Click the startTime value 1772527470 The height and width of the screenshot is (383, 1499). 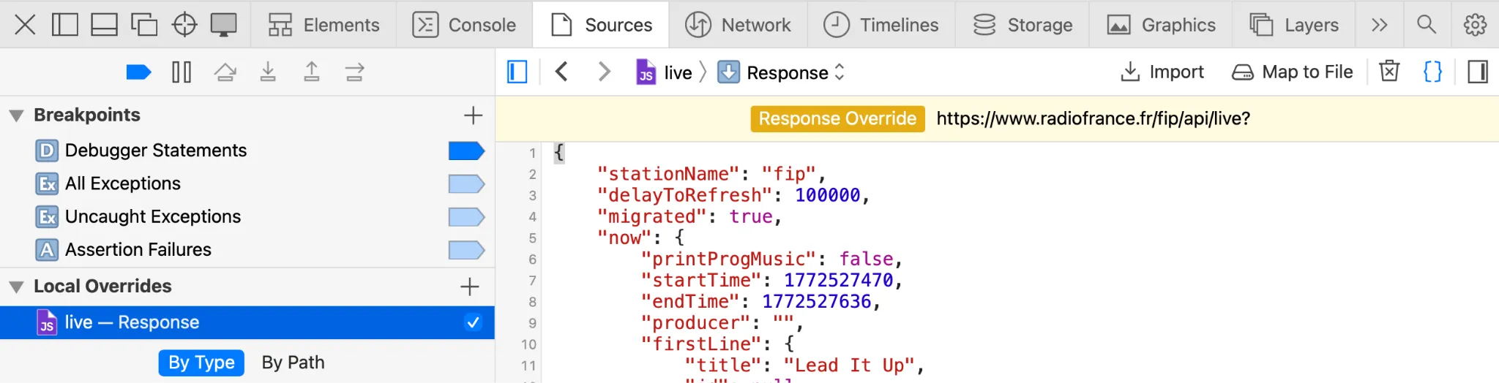839,281
